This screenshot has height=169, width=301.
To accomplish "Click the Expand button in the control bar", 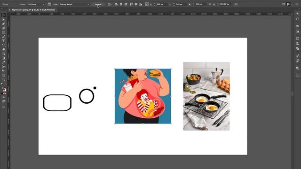I will point(98,4).
